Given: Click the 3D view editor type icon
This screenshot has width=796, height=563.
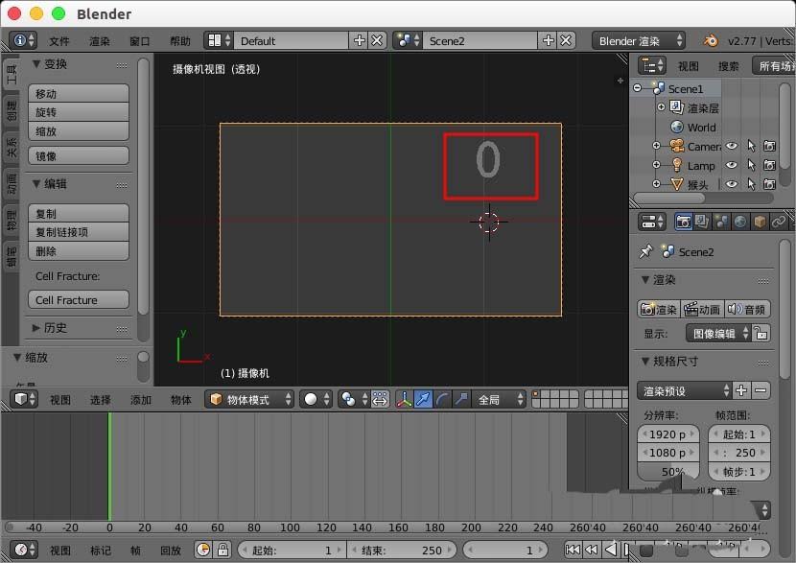Looking at the screenshot, I should click(x=21, y=401).
